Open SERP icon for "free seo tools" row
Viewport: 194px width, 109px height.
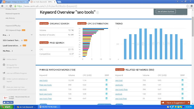(x=106, y=85)
